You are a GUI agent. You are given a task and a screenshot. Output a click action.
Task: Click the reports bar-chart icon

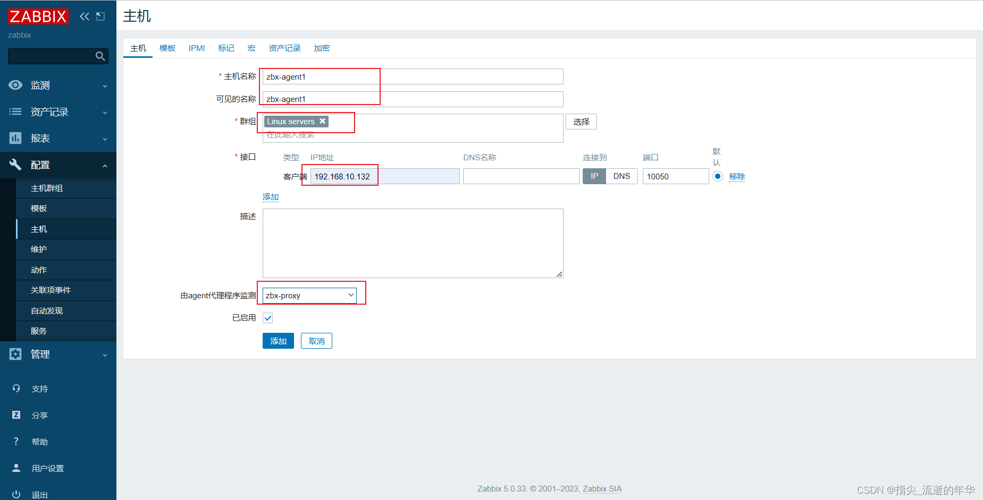tap(15, 138)
